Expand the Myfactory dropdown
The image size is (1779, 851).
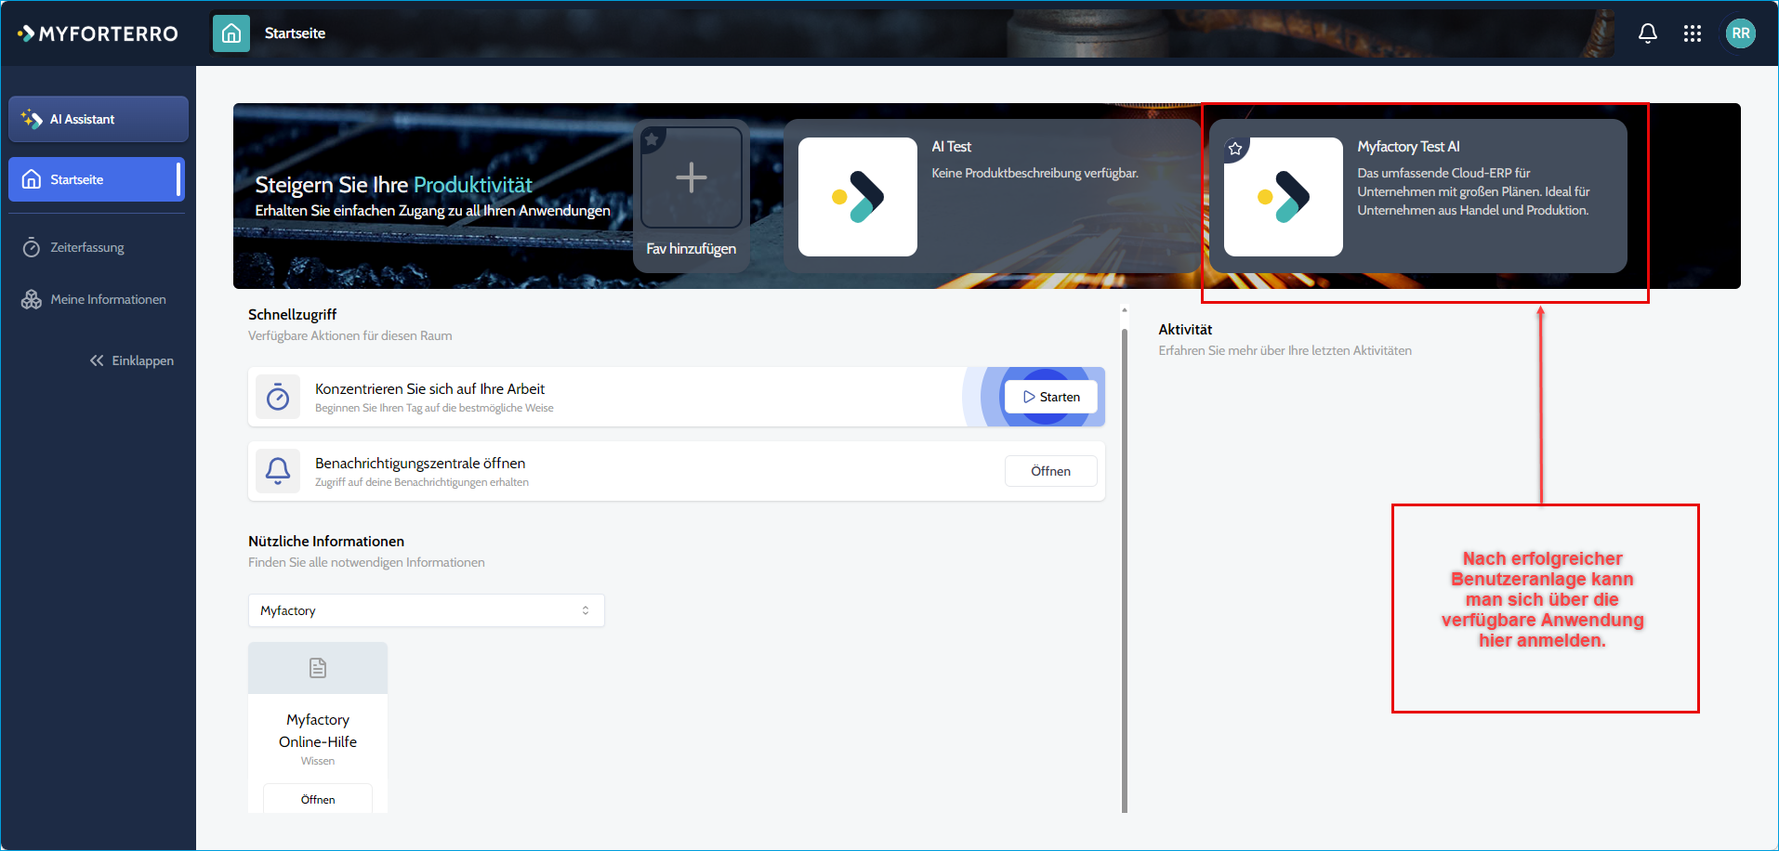coord(427,610)
